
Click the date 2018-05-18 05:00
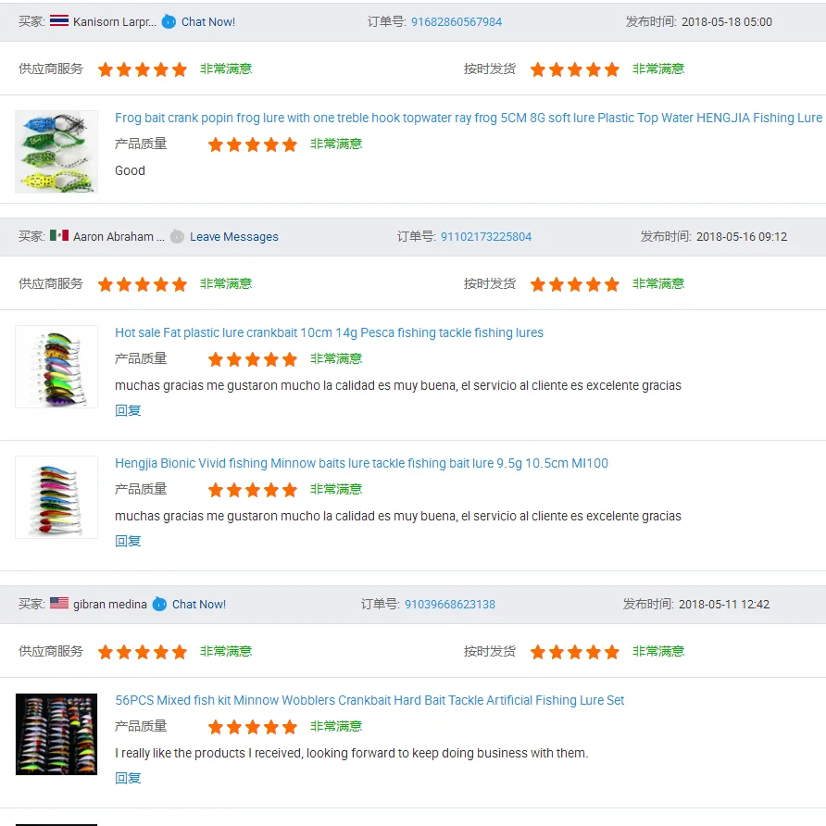(x=726, y=21)
